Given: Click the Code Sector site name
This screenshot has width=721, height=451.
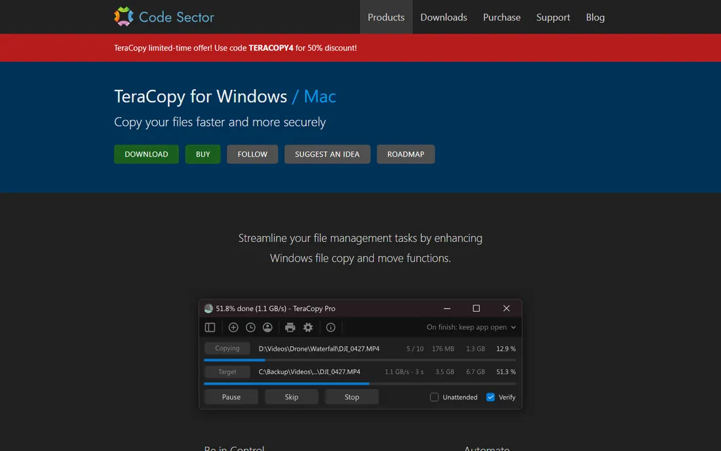Looking at the screenshot, I should coord(176,17).
